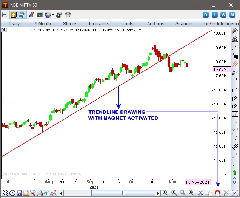240x198 pixels.
Task: Select the Gann line (G) tool
Action: 235,48
